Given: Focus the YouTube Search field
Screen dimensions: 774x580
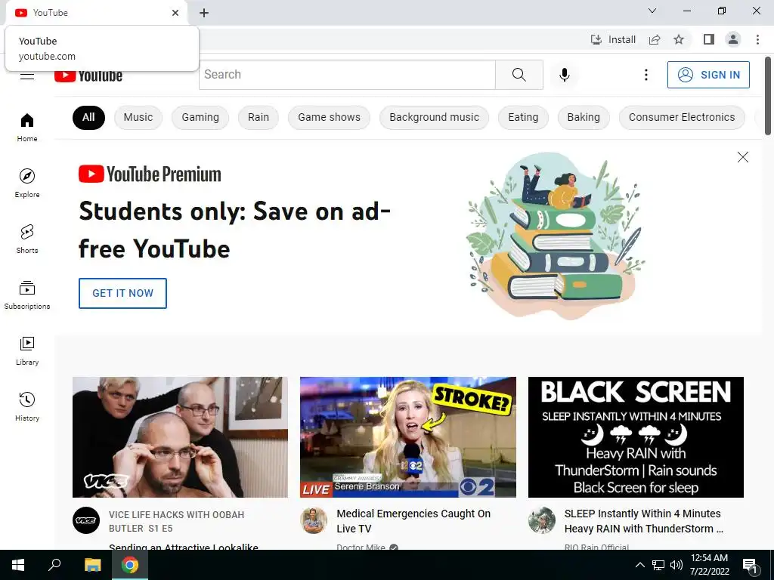Looking at the screenshot, I should coord(347,75).
